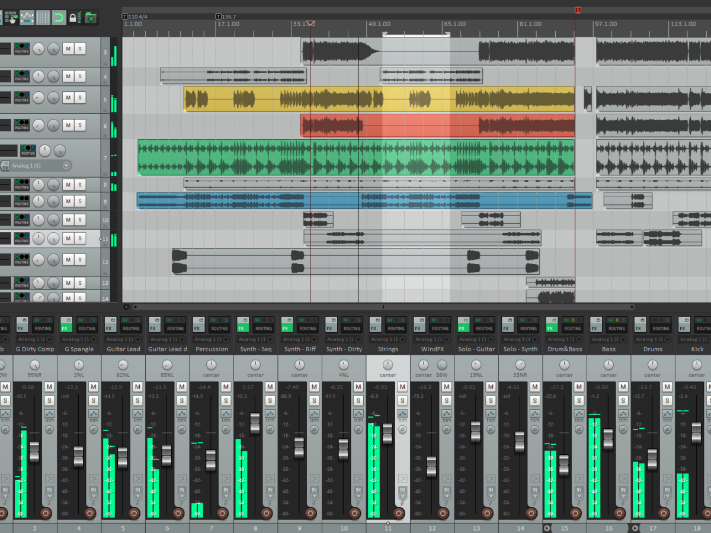This screenshot has width=711, height=533.
Task: Click the 136.7 tempo marker on timeline
Action: (x=219, y=17)
